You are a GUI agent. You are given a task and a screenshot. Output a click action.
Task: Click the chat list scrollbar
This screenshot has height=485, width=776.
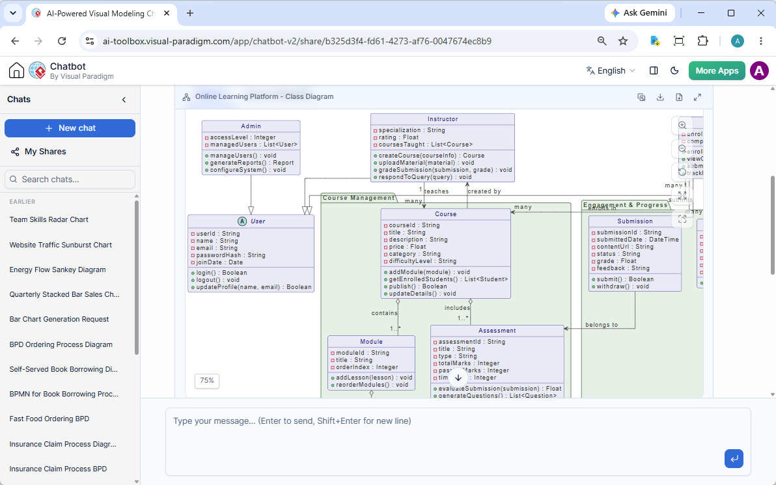coord(137,277)
